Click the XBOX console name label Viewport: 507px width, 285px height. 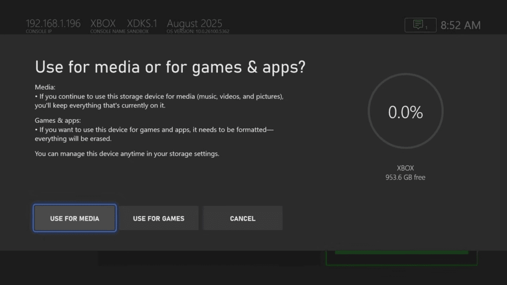coord(102,23)
